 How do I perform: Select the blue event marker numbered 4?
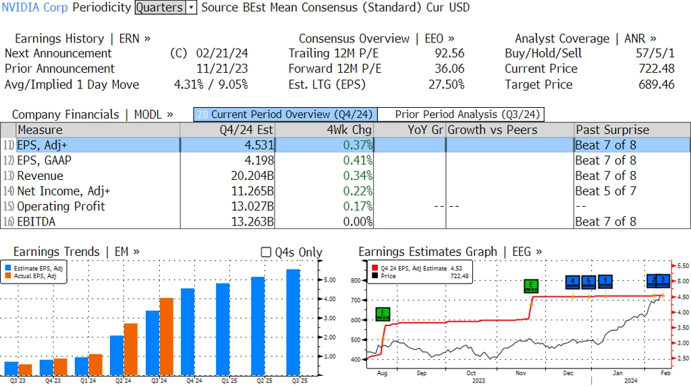click(x=572, y=282)
